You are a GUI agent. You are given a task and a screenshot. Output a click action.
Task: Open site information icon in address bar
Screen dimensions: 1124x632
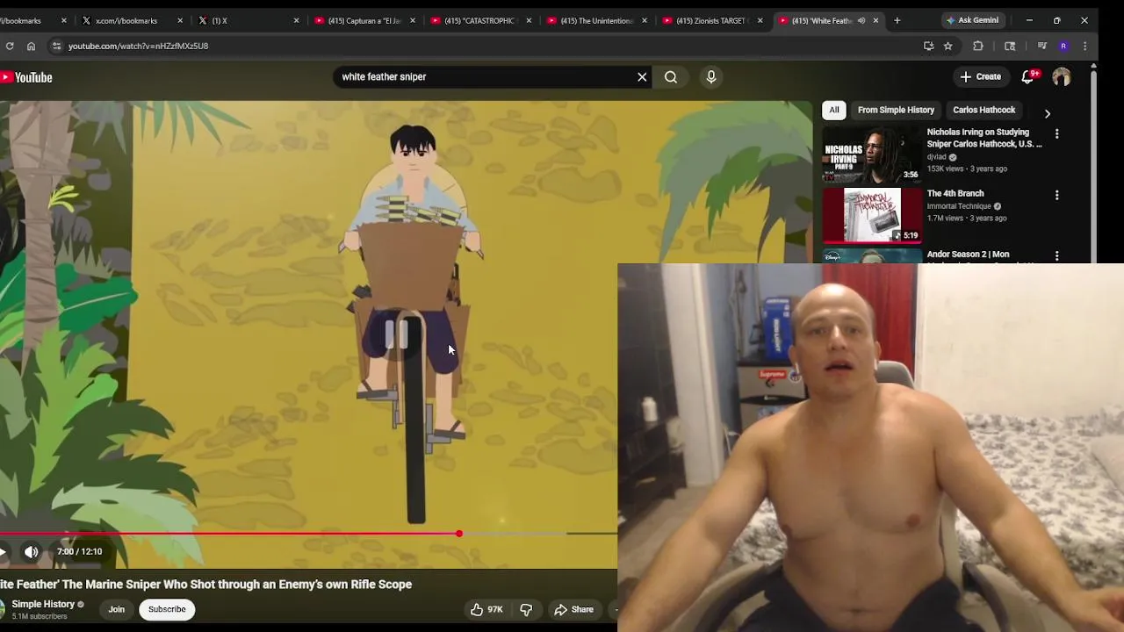[x=56, y=46]
